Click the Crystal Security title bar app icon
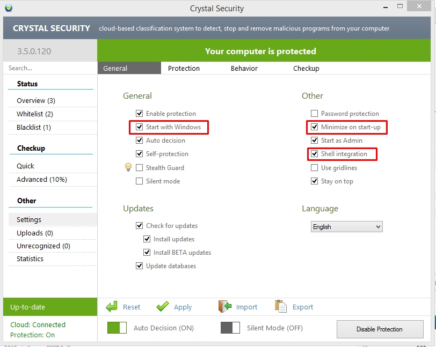The width and height of the screenshot is (436, 347). [x=8, y=8]
